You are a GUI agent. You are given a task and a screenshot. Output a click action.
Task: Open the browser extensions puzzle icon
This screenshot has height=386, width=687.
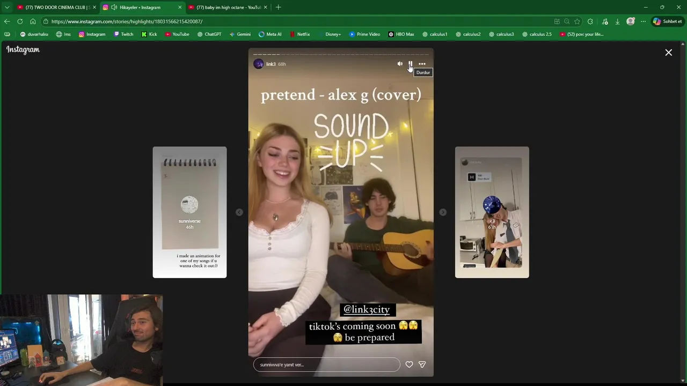point(590,21)
